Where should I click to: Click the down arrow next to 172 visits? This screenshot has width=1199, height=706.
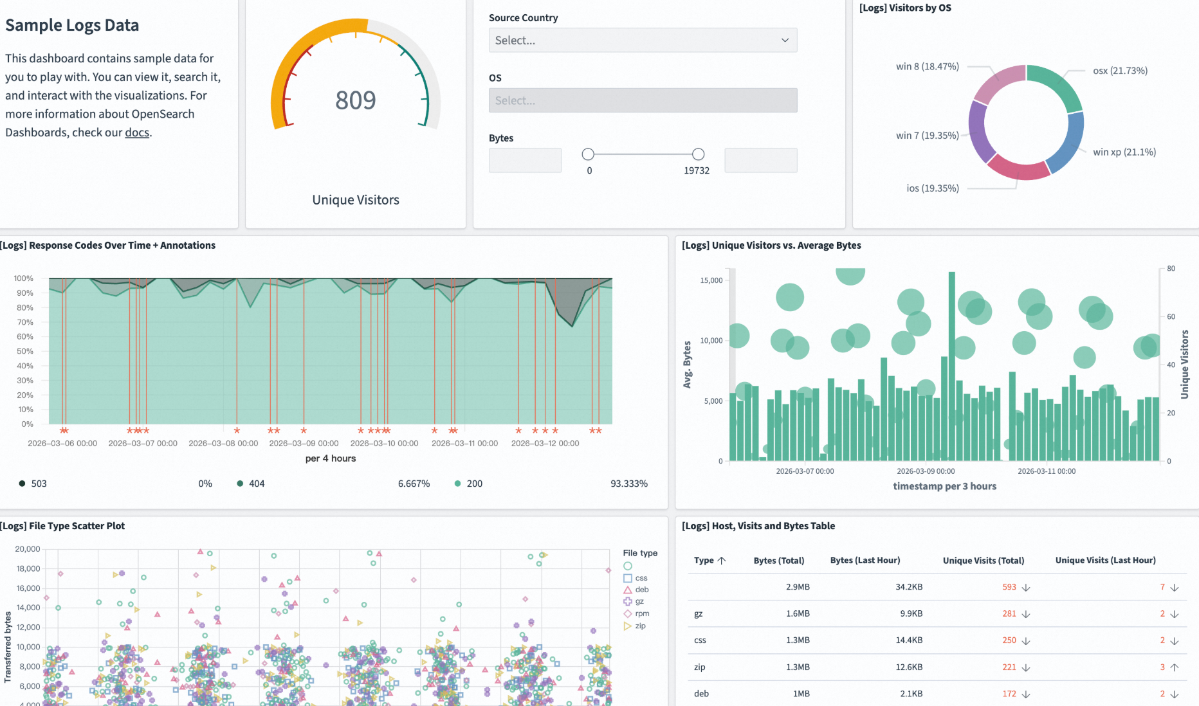[1026, 694]
